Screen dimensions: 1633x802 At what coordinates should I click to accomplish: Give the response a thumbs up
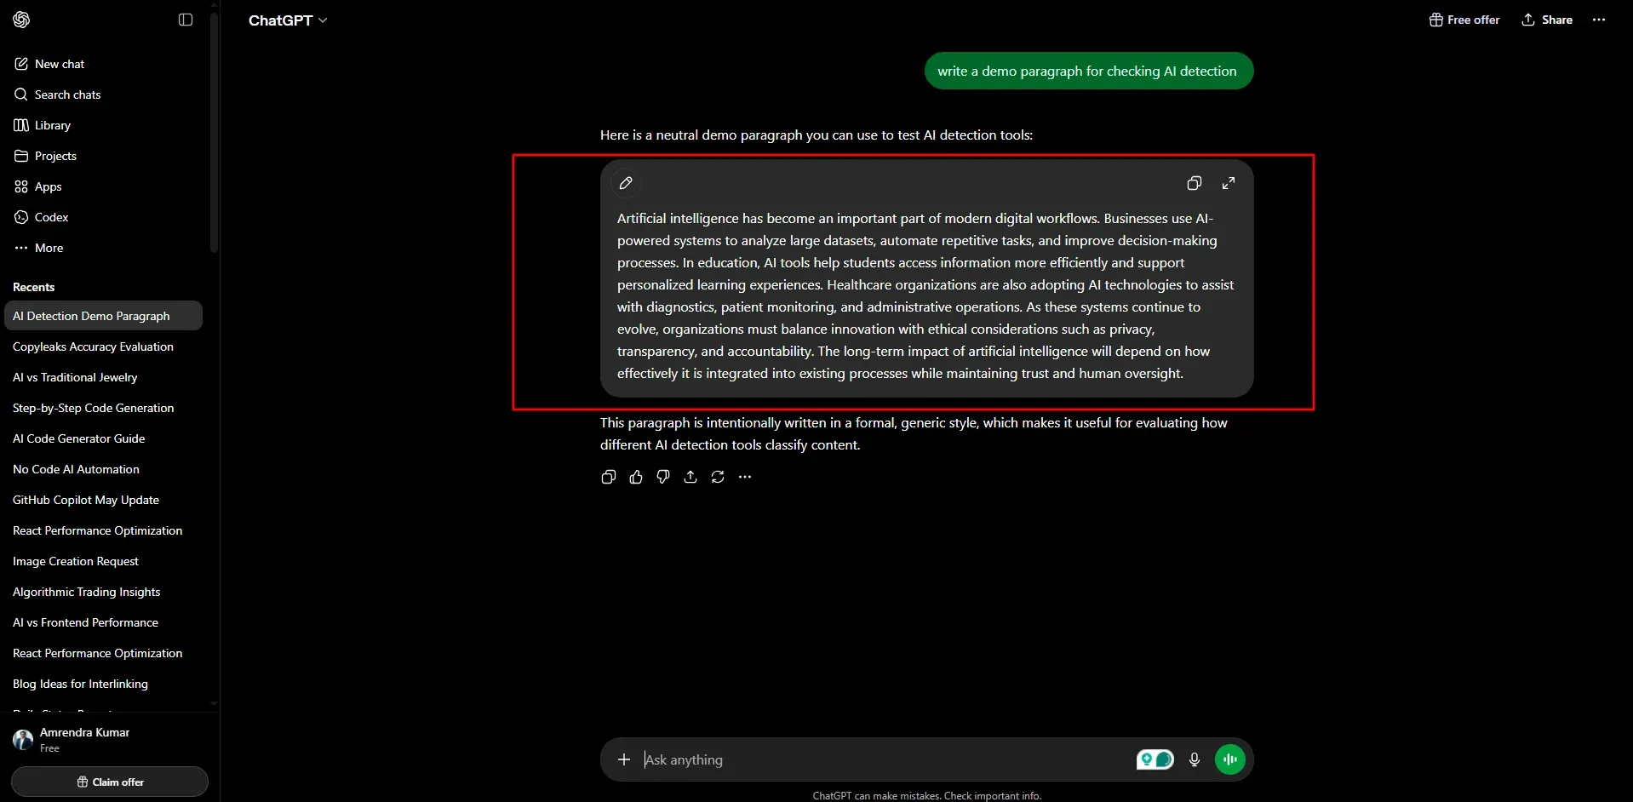pos(636,477)
